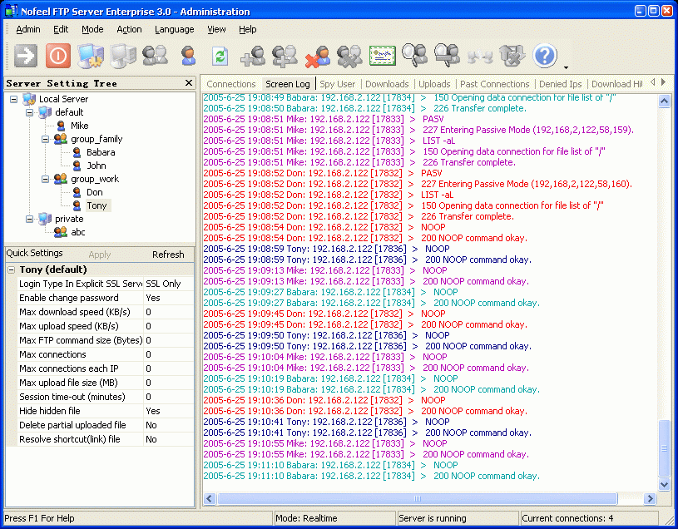The width and height of the screenshot is (678, 529).
Task: Switch to the Past Connections tab
Action: pyautogui.click(x=495, y=84)
